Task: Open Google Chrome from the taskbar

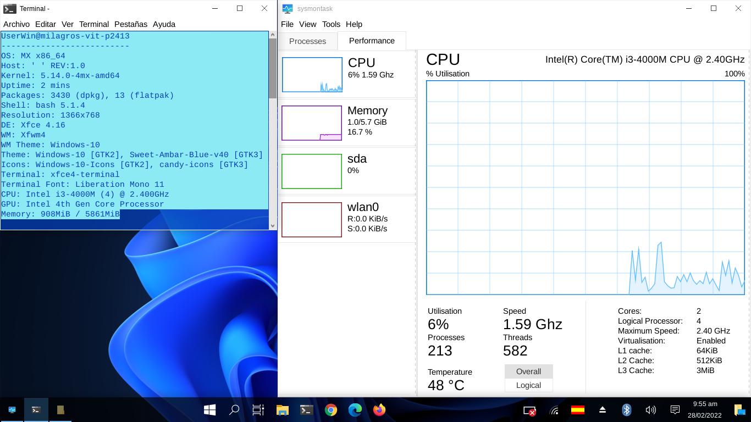Action: (x=330, y=410)
